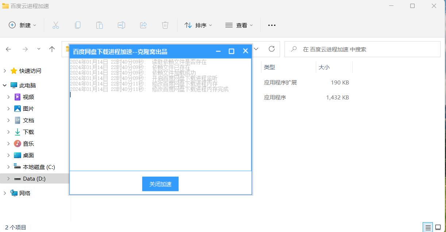
Task: Click the 新建 (New) button in Explorer
Action: pos(22,25)
